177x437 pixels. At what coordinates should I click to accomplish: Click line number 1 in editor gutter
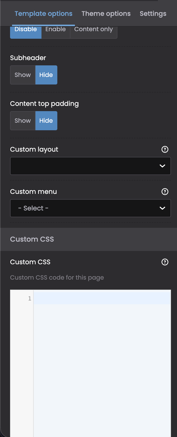click(30, 298)
